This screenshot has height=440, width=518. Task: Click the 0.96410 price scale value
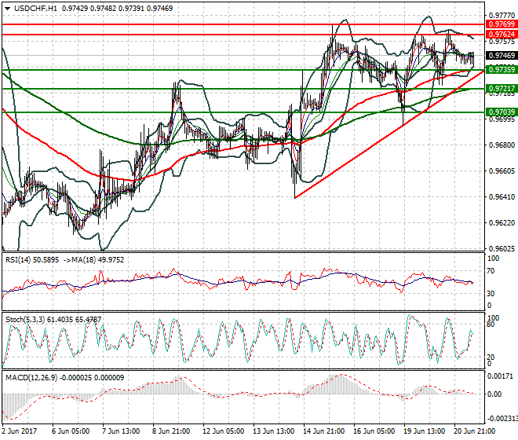point(502,197)
